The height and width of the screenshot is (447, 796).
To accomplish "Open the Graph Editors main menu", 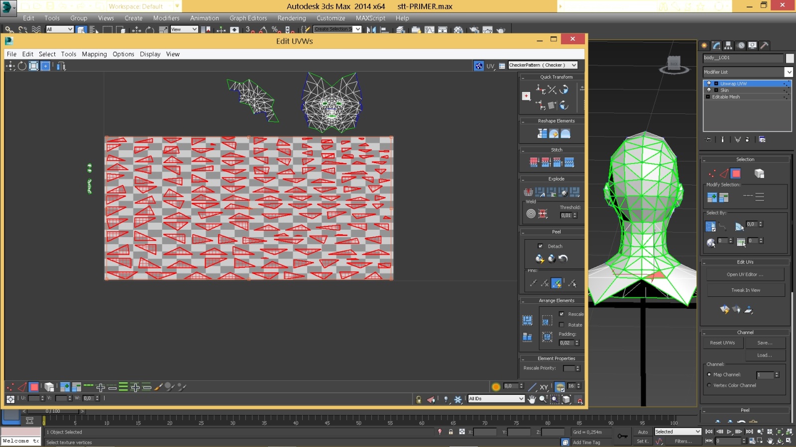I will pos(248,18).
